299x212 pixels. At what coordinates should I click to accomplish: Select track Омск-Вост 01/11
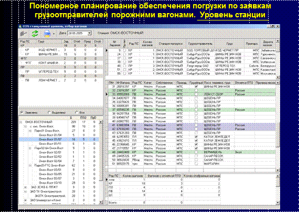[x=50, y=144]
